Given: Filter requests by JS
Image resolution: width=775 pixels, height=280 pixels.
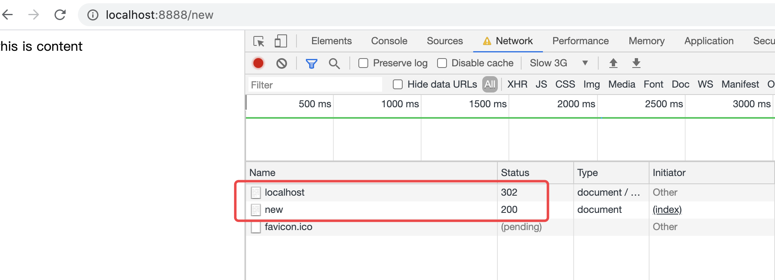Looking at the screenshot, I should (x=541, y=84).
